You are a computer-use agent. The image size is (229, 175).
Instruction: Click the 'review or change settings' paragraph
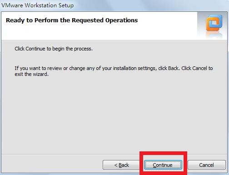[114, 71]
